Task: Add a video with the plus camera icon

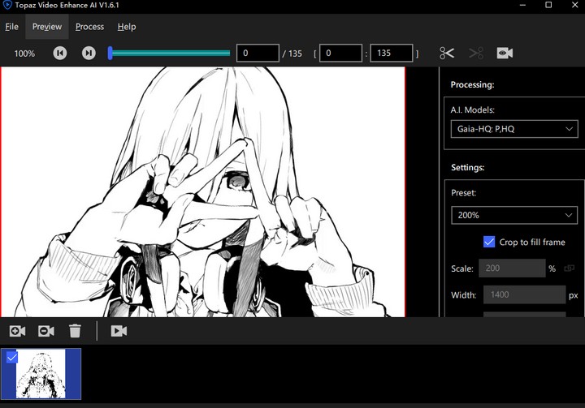Action: [x=18, y=331]
